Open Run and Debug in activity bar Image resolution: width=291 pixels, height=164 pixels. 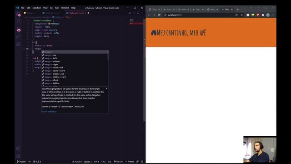(x=19, y=36)
